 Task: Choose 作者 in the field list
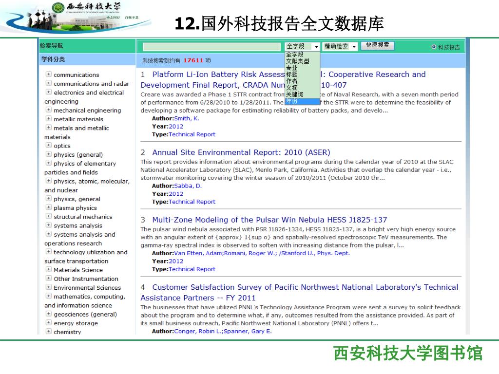[x=302, y=81]
